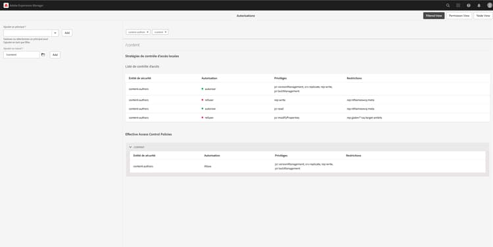This screenshot has width=493, height=247.
Task: Click rep:write privilege in the refuser row
Action: tap(280, 100)
